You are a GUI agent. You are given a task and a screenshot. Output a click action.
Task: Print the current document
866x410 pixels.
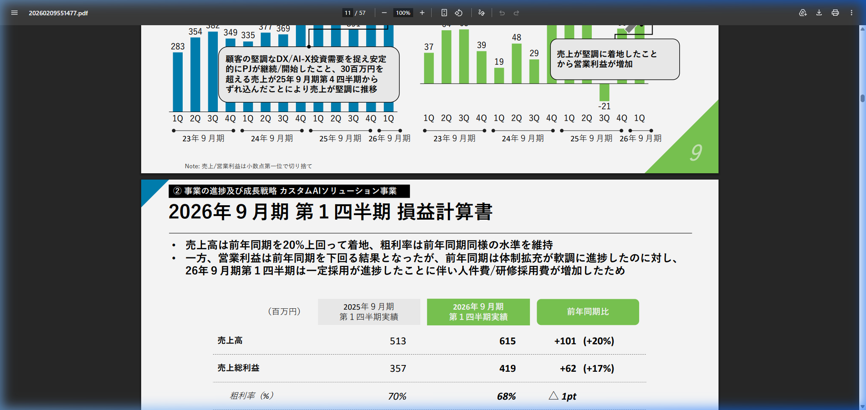834,13
